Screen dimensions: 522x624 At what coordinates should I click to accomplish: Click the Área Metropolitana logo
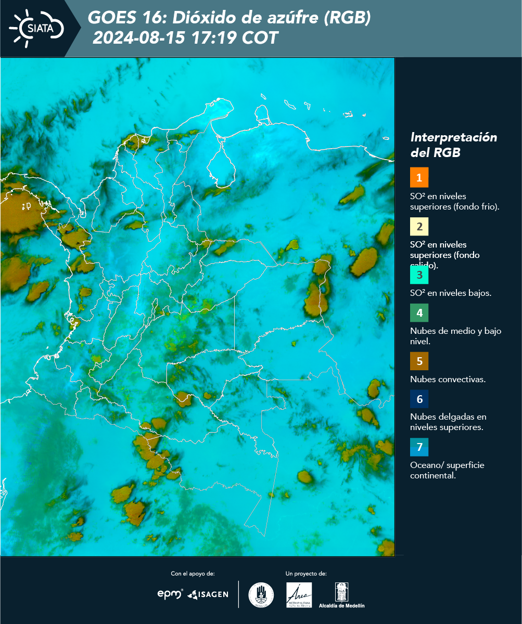pos(299,595)
